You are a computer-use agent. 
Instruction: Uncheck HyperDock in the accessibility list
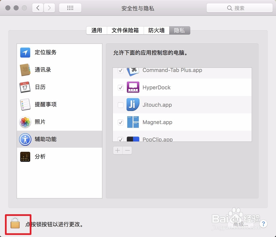[120, 88]
